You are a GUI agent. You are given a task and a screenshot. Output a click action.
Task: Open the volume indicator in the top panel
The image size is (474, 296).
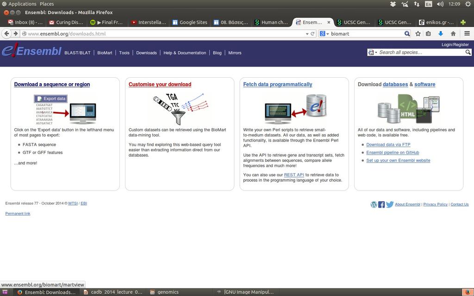click(x=440, y=4)
